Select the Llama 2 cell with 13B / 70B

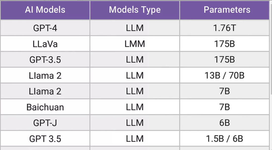[x=45, y=75]
